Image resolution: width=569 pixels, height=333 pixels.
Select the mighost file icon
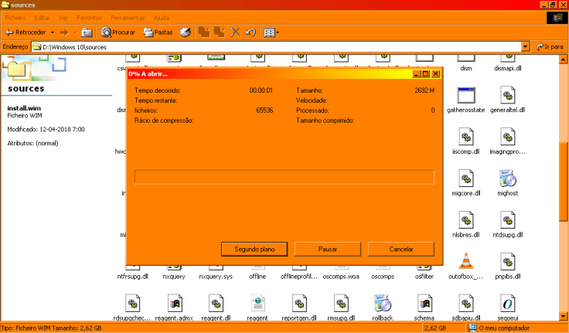[x=507, y=179]
